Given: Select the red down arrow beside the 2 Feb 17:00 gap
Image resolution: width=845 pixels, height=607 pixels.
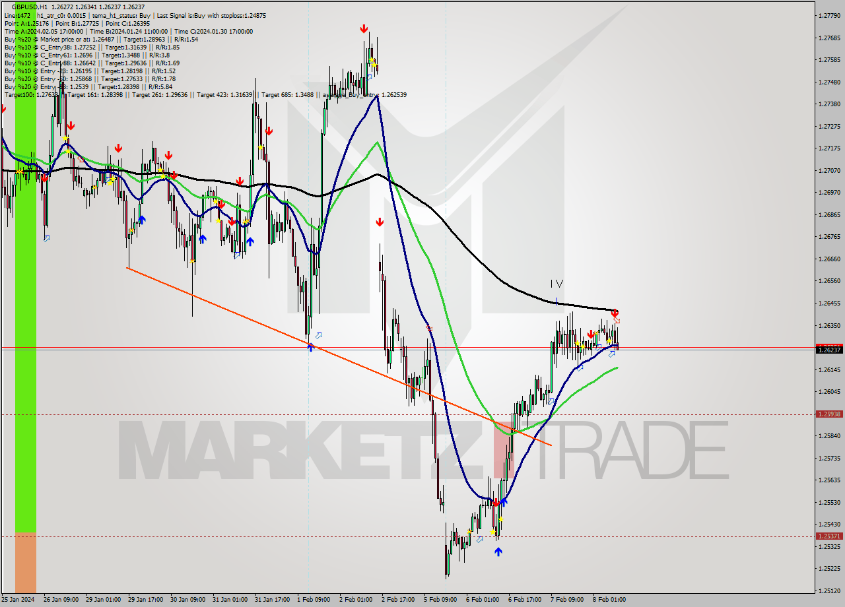Looking at the screenshot, I should point(380,222).
